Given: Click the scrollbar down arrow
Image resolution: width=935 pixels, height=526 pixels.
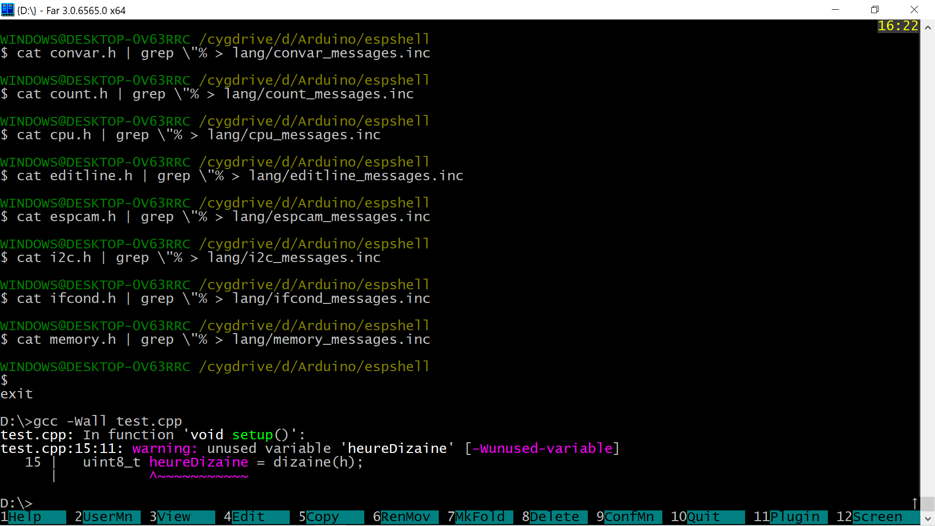Looking at the screenshot, I should pos(928,519).
